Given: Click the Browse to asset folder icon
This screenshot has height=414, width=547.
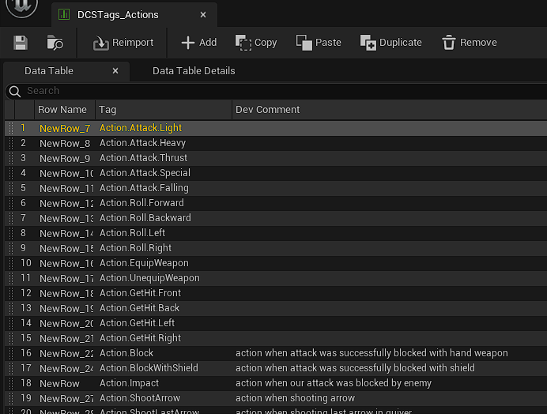Looking at the screenshot, I should (55, 43).
